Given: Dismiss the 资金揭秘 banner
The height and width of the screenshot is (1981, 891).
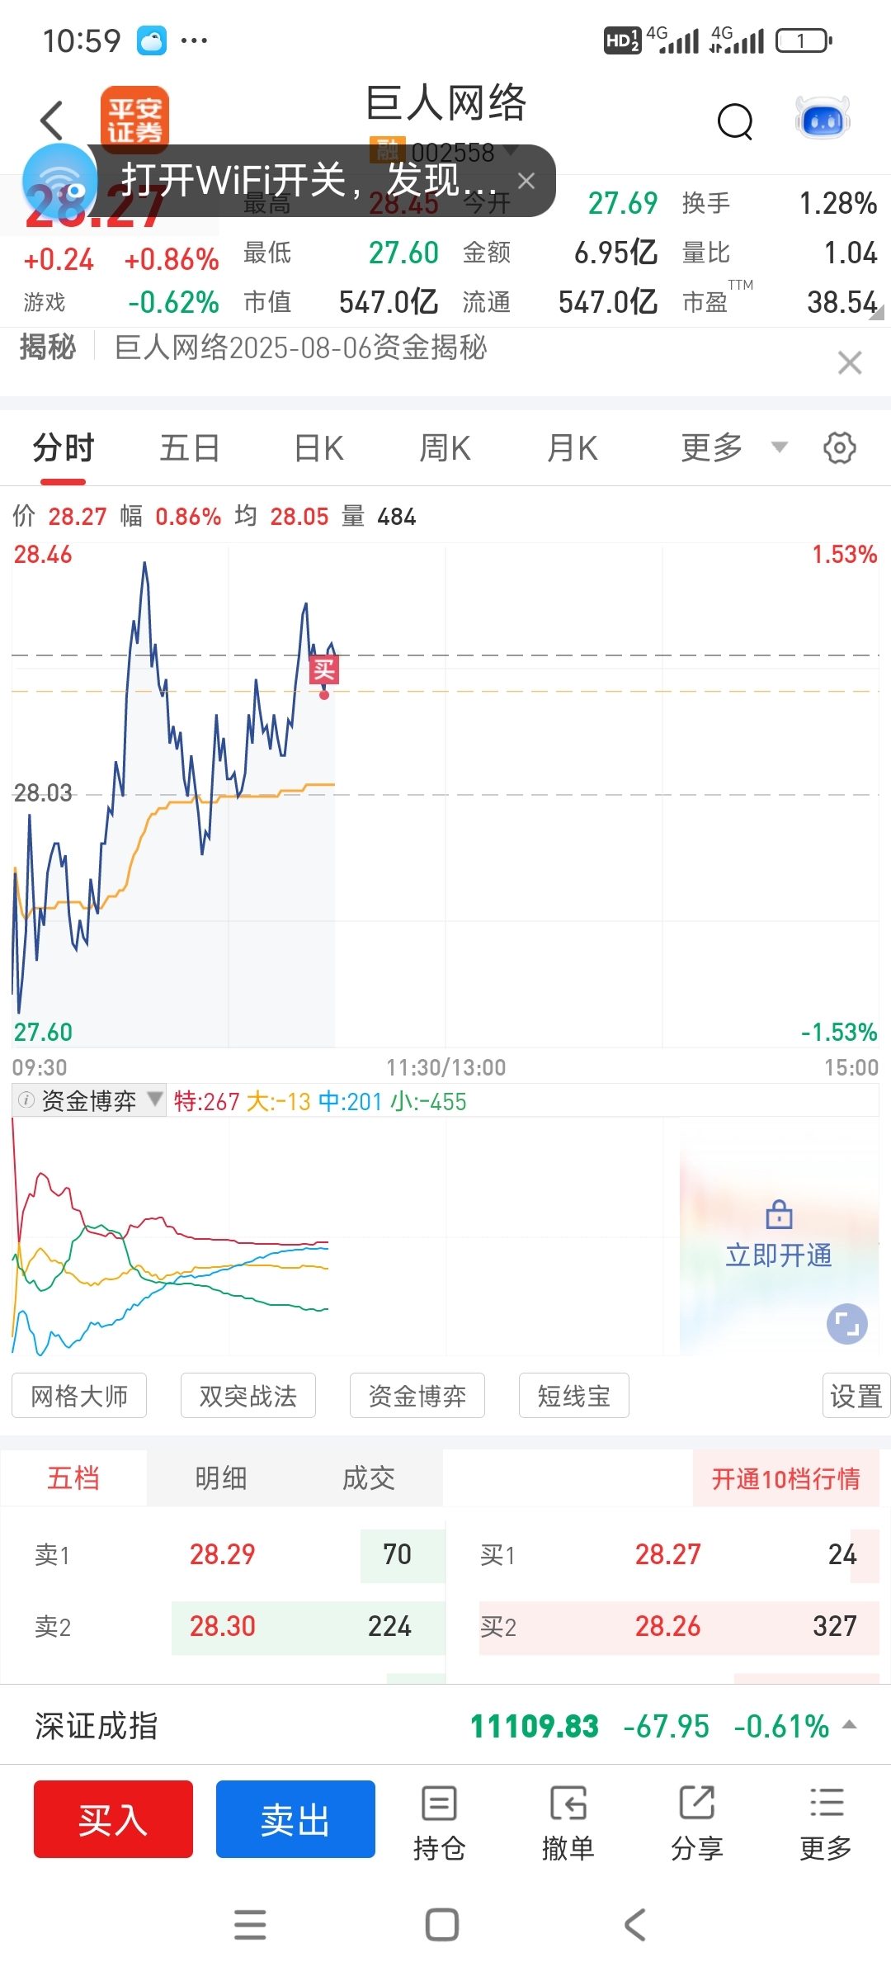Looking at the screenshot, I should pyautogui.click(x=850, y=362).
